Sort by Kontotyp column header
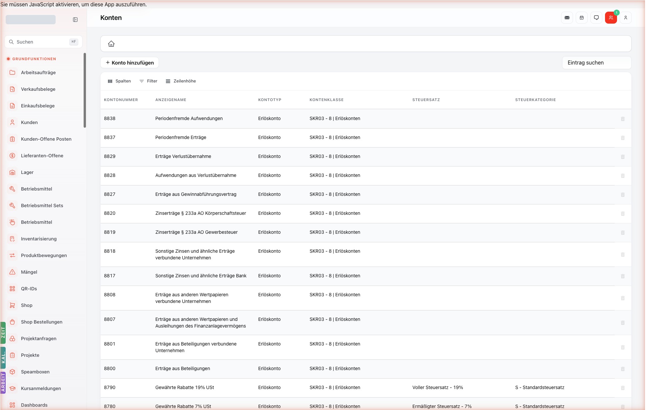Screen dimensions: 648x410 (x=270, y=100)
